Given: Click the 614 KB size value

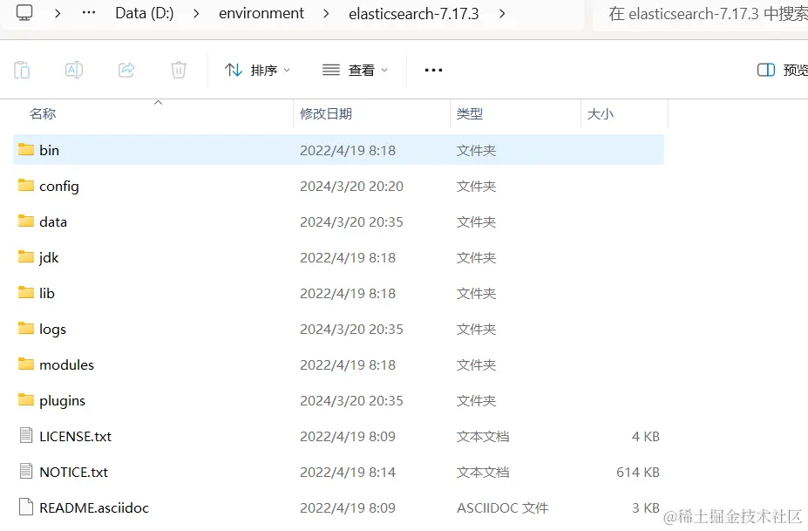Looking at the screenshot, I should click(x=638, y=472).
